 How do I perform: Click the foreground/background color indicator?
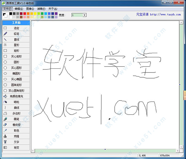tap(5, 15)
